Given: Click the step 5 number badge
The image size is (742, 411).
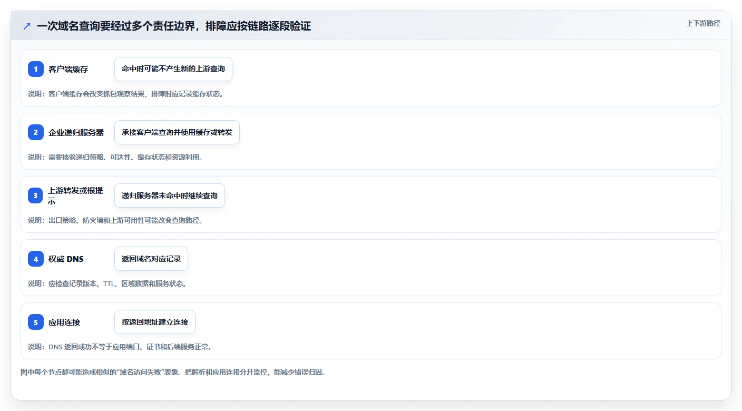Looking at the screenshot, I should [36, 322].
